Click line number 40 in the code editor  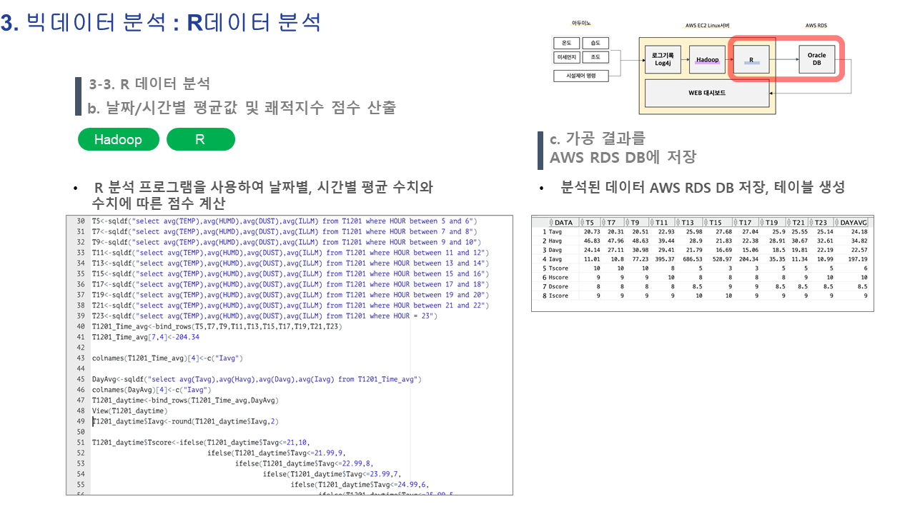[79, 326]
